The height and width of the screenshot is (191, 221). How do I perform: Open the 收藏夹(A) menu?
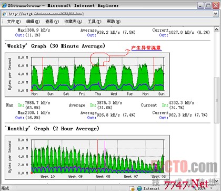point(73,22)
